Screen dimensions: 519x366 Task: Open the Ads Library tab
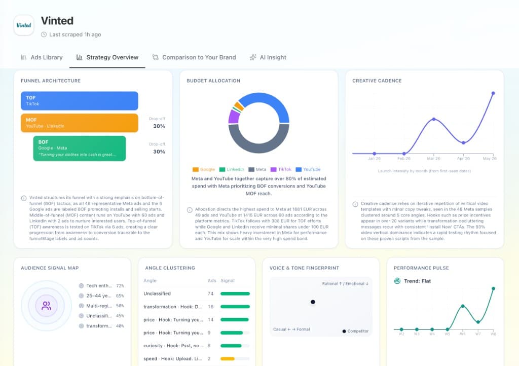point(42,57)
